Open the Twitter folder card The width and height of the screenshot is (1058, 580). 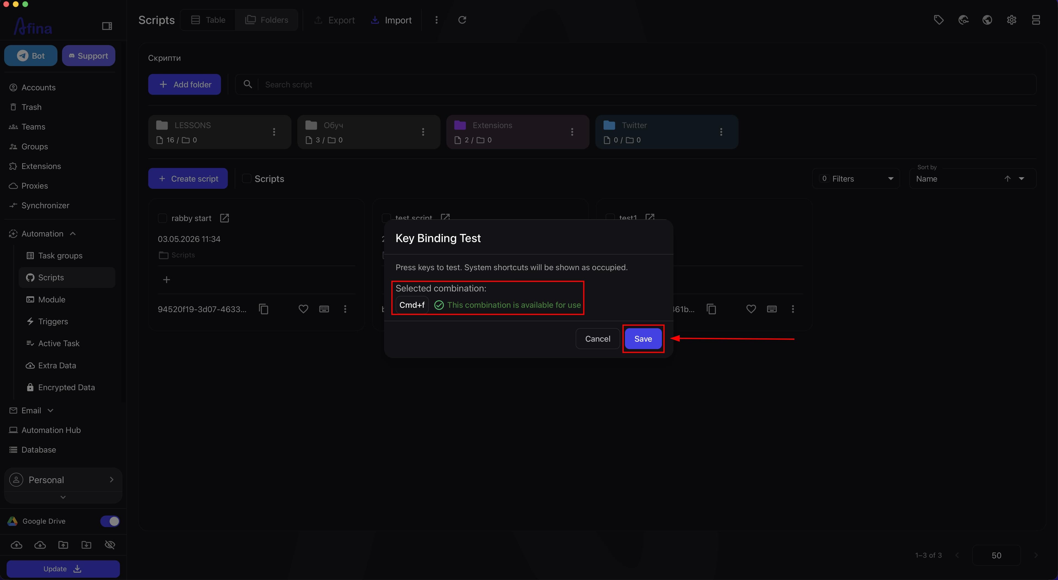[x=666, y=132]
